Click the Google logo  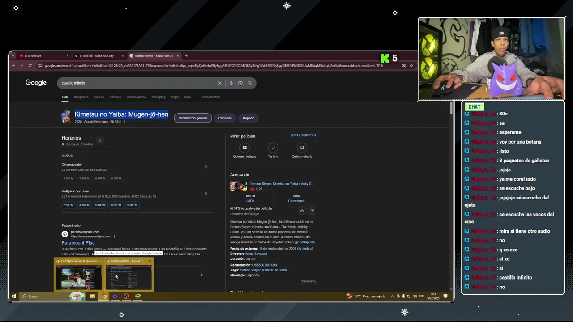(36, 83)
